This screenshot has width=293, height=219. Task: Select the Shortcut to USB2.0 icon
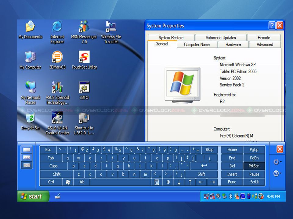pyautogui.click(x=84, y=123)
